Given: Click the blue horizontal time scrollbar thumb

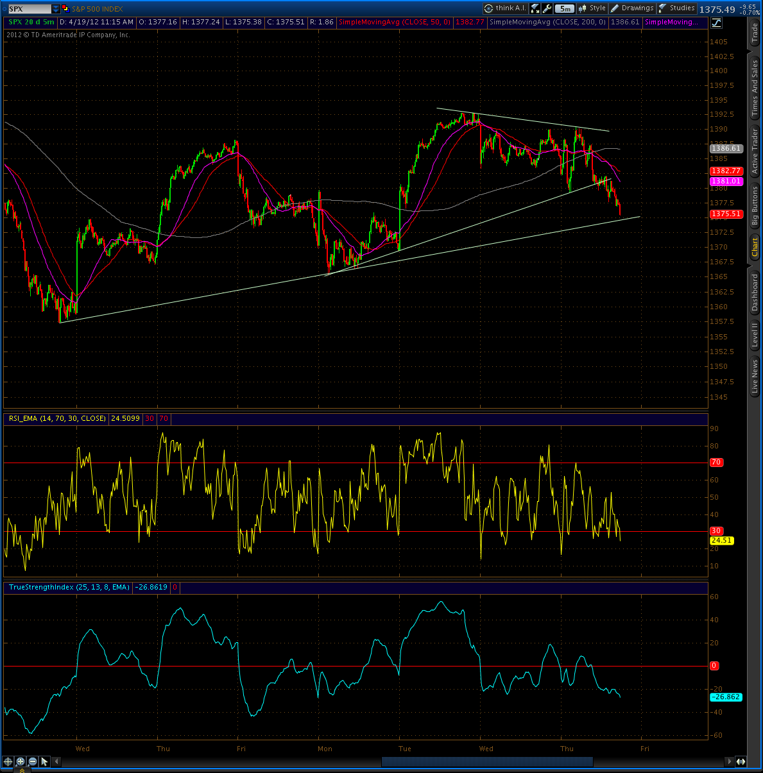Looking at the screenshot, I should 487,761.
